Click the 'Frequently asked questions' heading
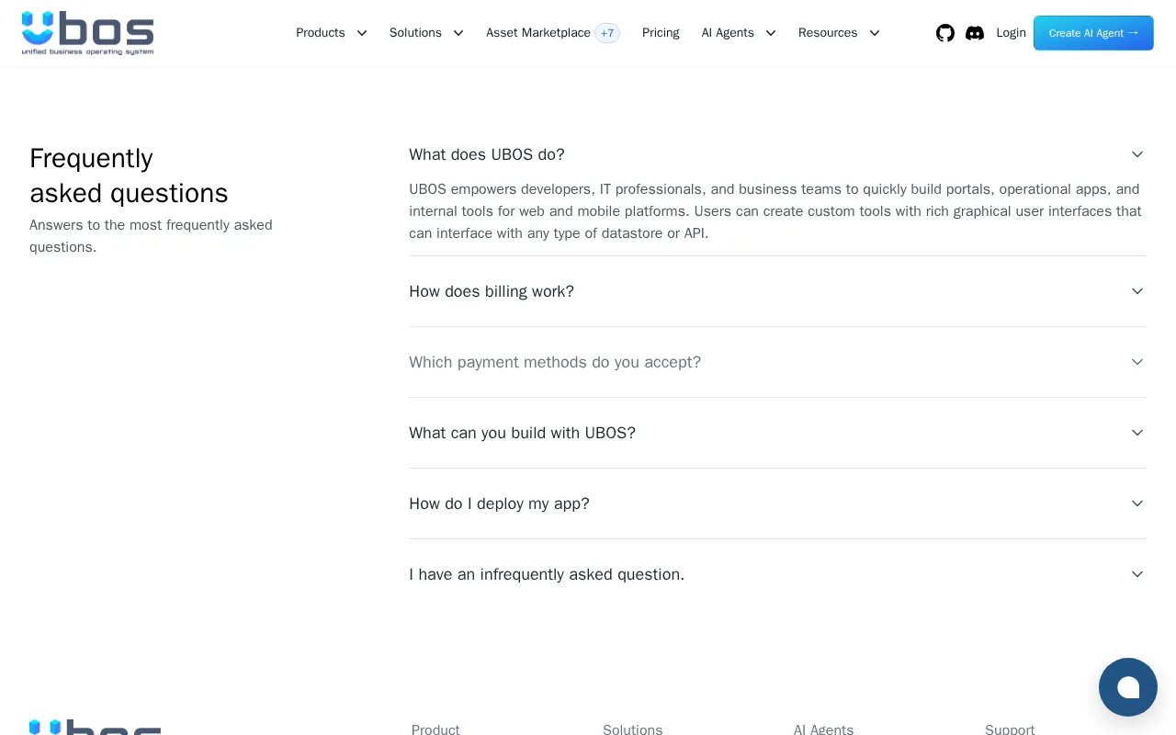1176x735 pixels. point(129,175)
